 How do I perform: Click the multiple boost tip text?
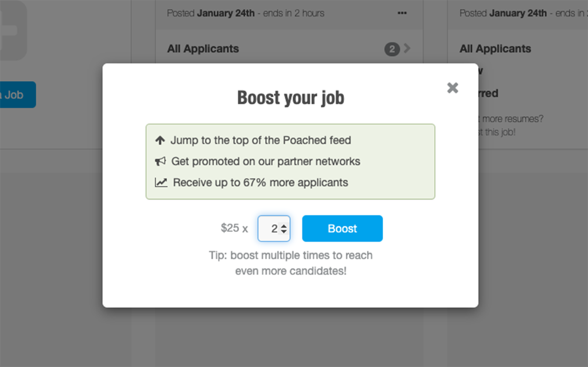pyautogui.click(x=290, y=263)
